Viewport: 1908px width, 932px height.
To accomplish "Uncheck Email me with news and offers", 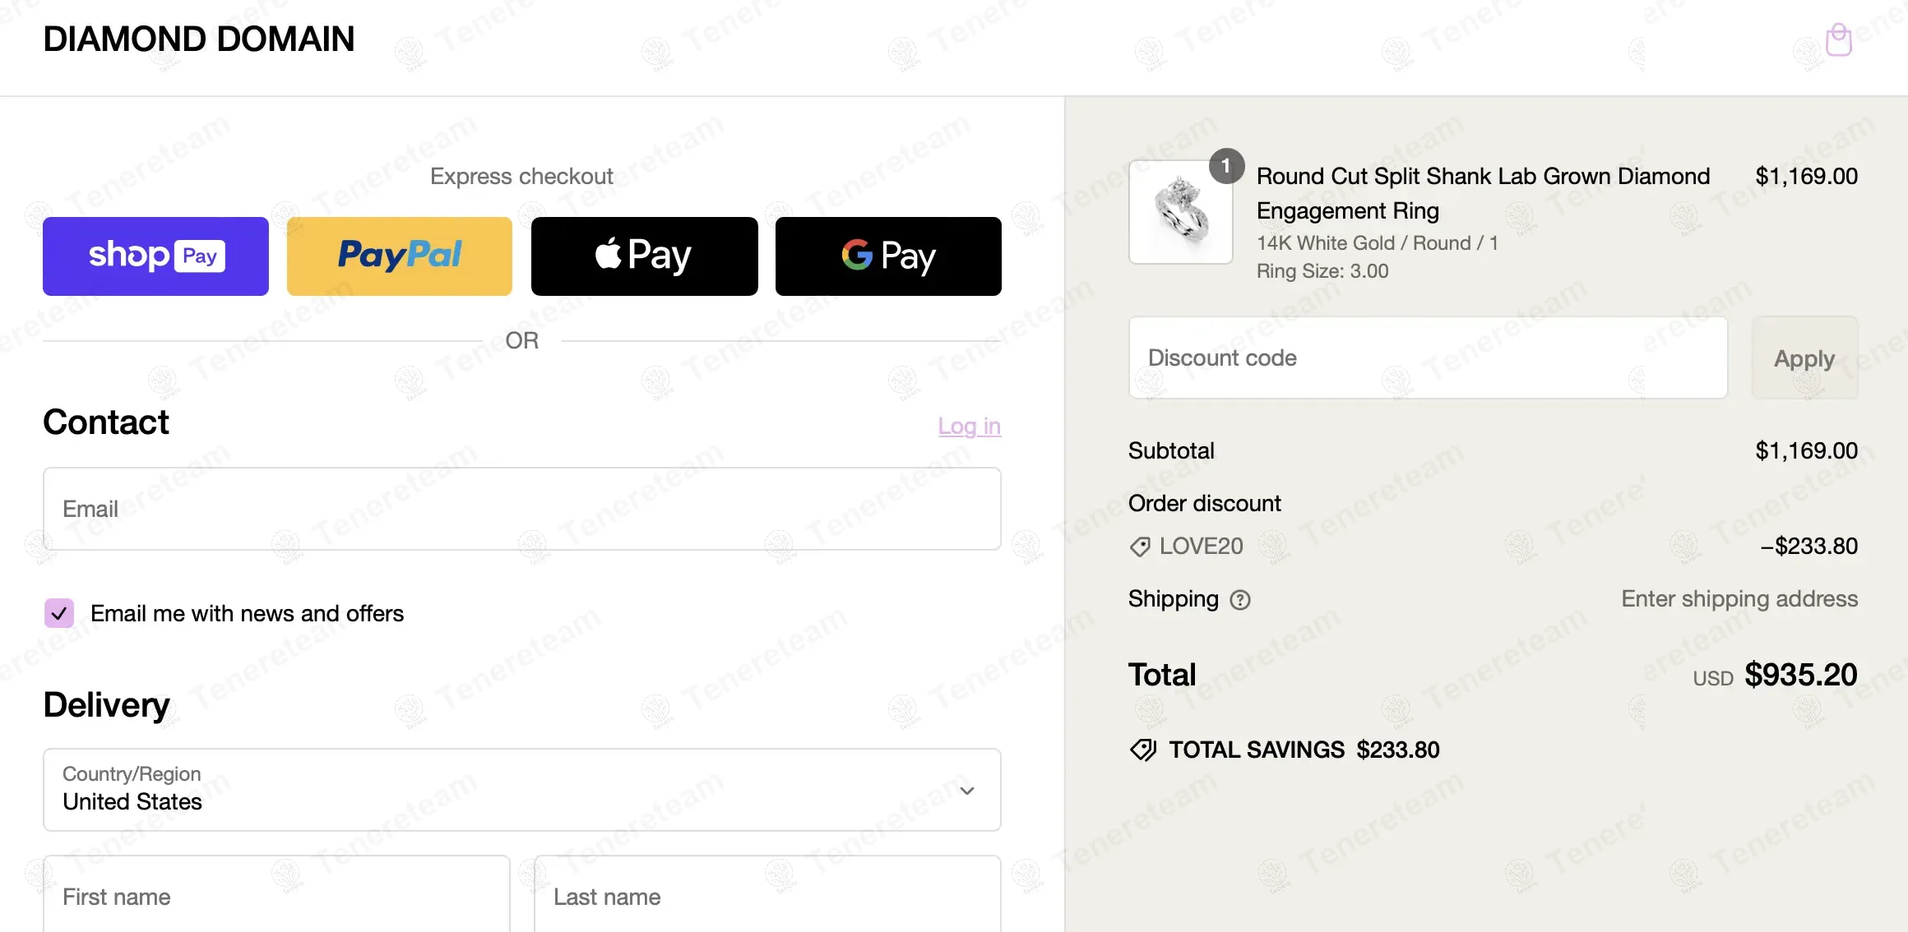I will pos(59,613).
